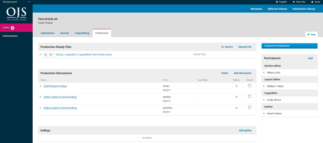Click the user icon beside hsulu
This screenshot has width=323, height=143.
pos(312,2)
